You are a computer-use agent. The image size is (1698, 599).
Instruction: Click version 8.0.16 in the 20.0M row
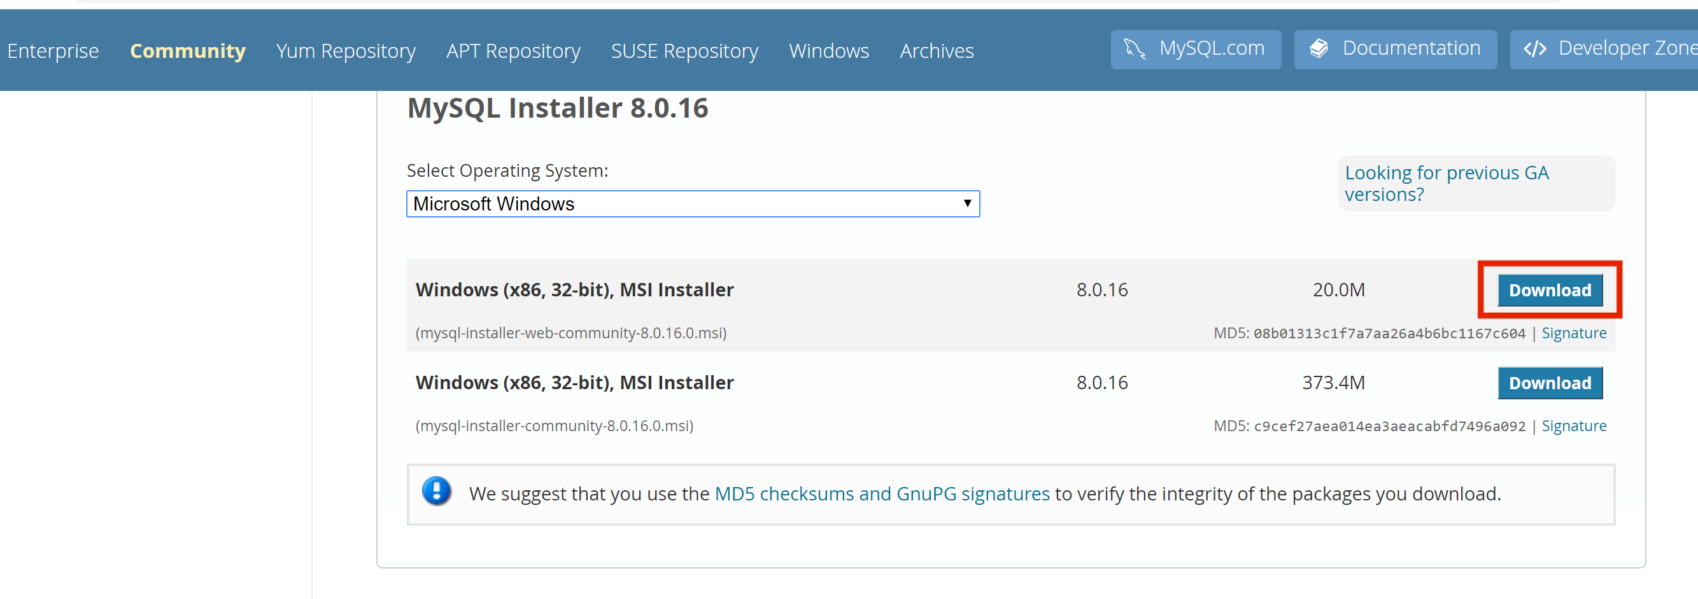pyautogui.click(x=1102, y=289)
